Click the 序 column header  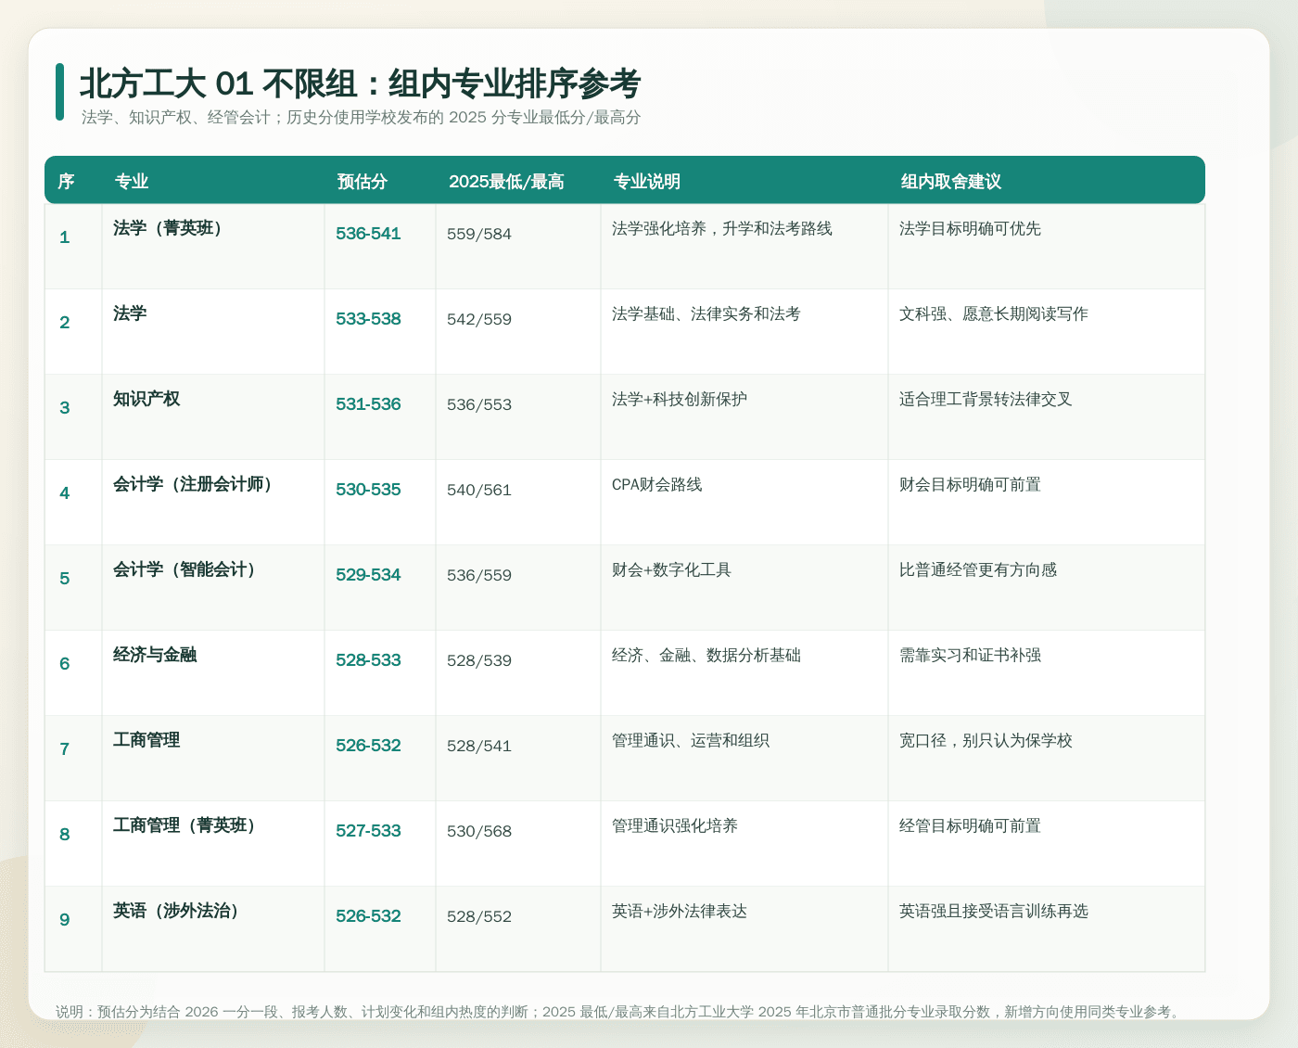66,182
